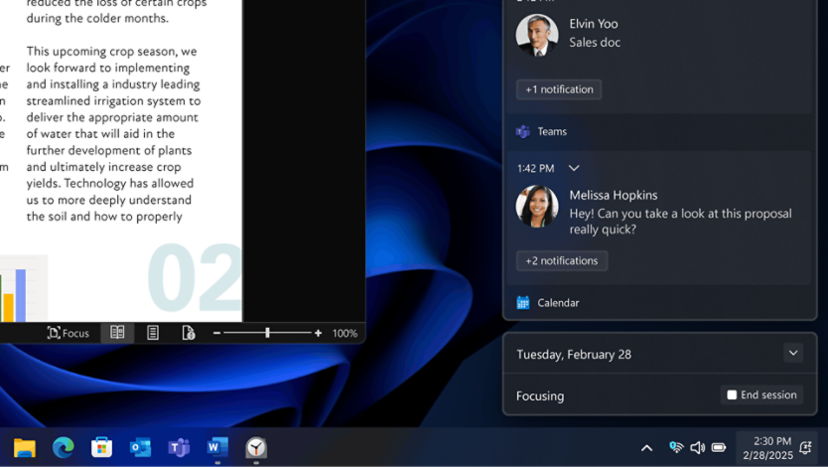
Task: Launch Microsoft Edge from the taskbar
Action: click(x=64, y=448)
